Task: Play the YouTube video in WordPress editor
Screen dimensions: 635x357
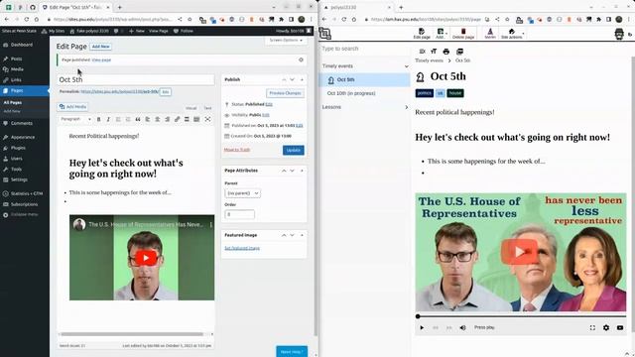Action: tap(146, 258)
